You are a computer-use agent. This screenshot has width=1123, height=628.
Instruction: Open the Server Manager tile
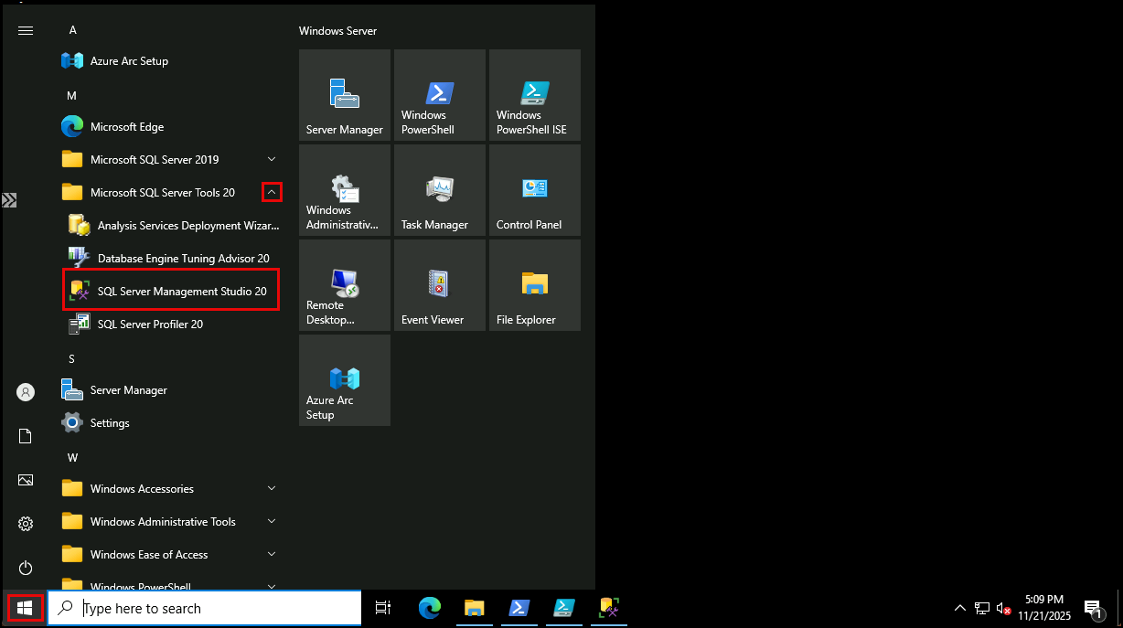click(x=344, y=95)
